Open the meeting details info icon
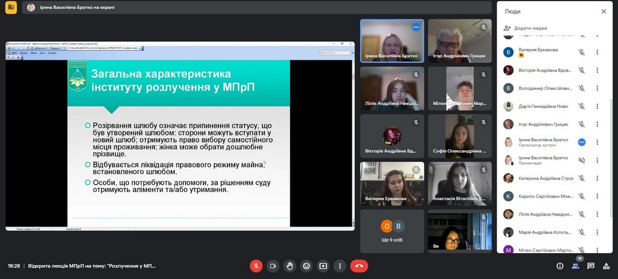Viewport: 618px width, 279px height. [560, 266]
